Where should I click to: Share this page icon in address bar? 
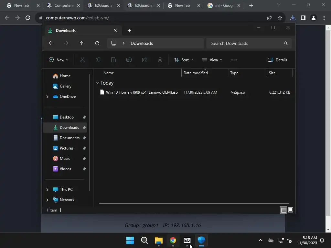click(270, 18)
